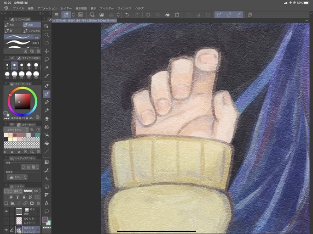Select the Operation object cursor tool

[46, 26]
